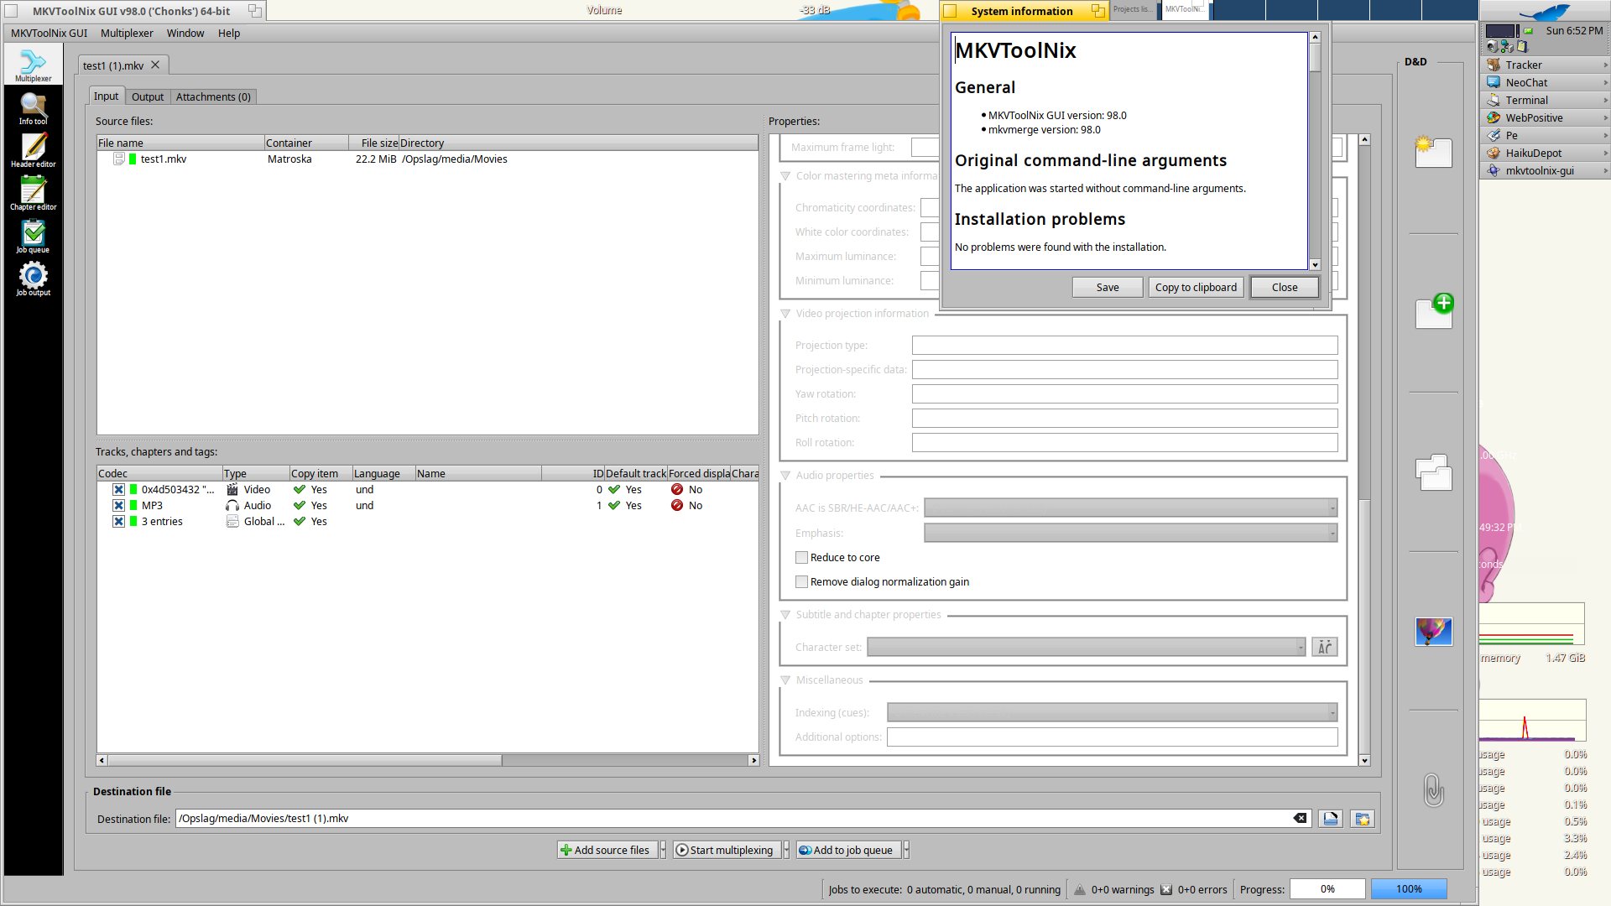Open WebPositive from the Deskbar
1611x906 pixels.
pos(1544,117)
